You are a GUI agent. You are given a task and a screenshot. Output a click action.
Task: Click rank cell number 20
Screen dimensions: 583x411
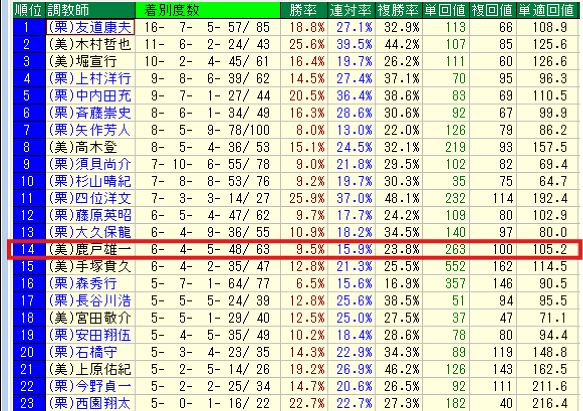28,352
